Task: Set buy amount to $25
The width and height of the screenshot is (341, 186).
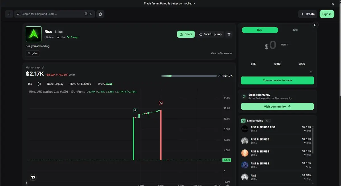Action: (x=253, y=64)
